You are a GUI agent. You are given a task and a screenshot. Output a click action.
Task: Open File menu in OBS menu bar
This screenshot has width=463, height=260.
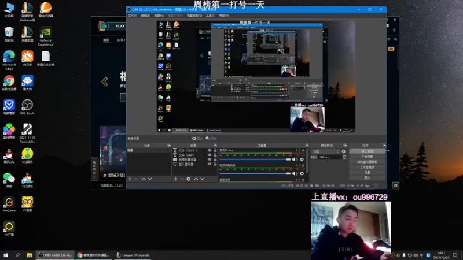point(133,16)
